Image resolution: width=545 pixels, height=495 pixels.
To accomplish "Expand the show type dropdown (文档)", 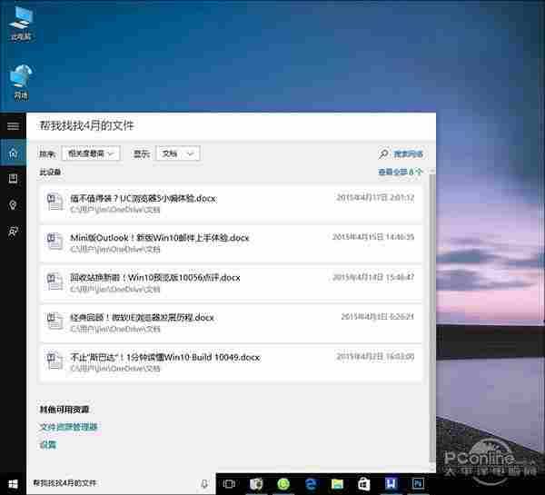I will point(177,154).
